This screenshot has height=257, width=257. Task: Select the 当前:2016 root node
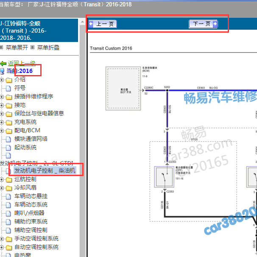[20, 71]
